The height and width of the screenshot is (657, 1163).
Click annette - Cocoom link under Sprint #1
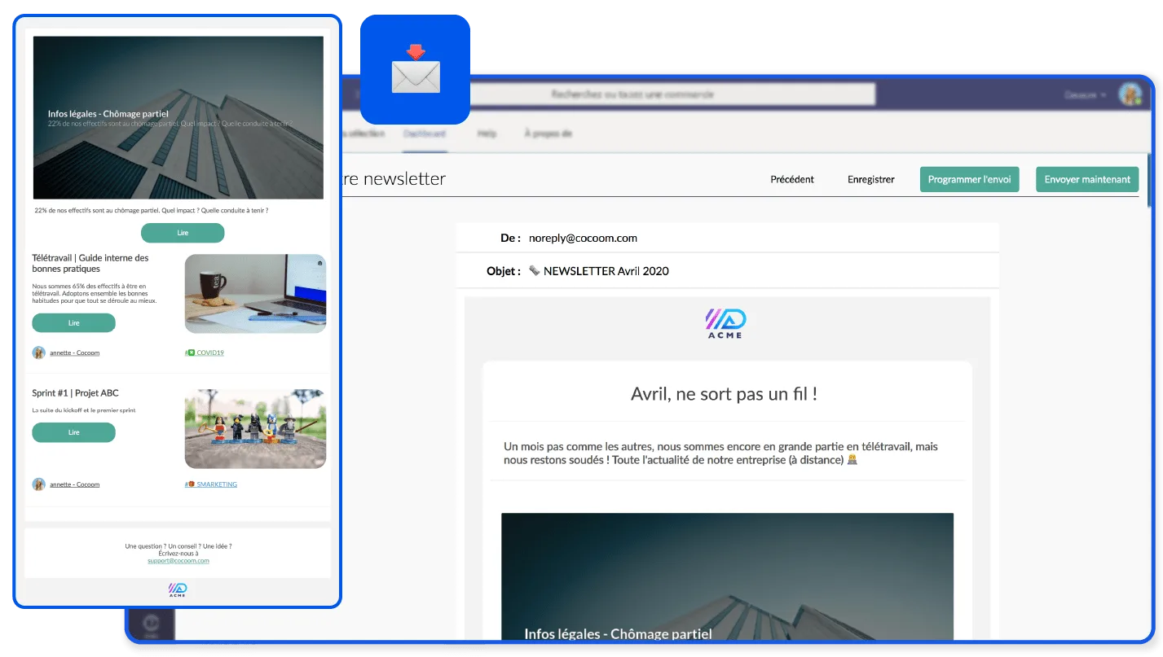click(74, 484)
